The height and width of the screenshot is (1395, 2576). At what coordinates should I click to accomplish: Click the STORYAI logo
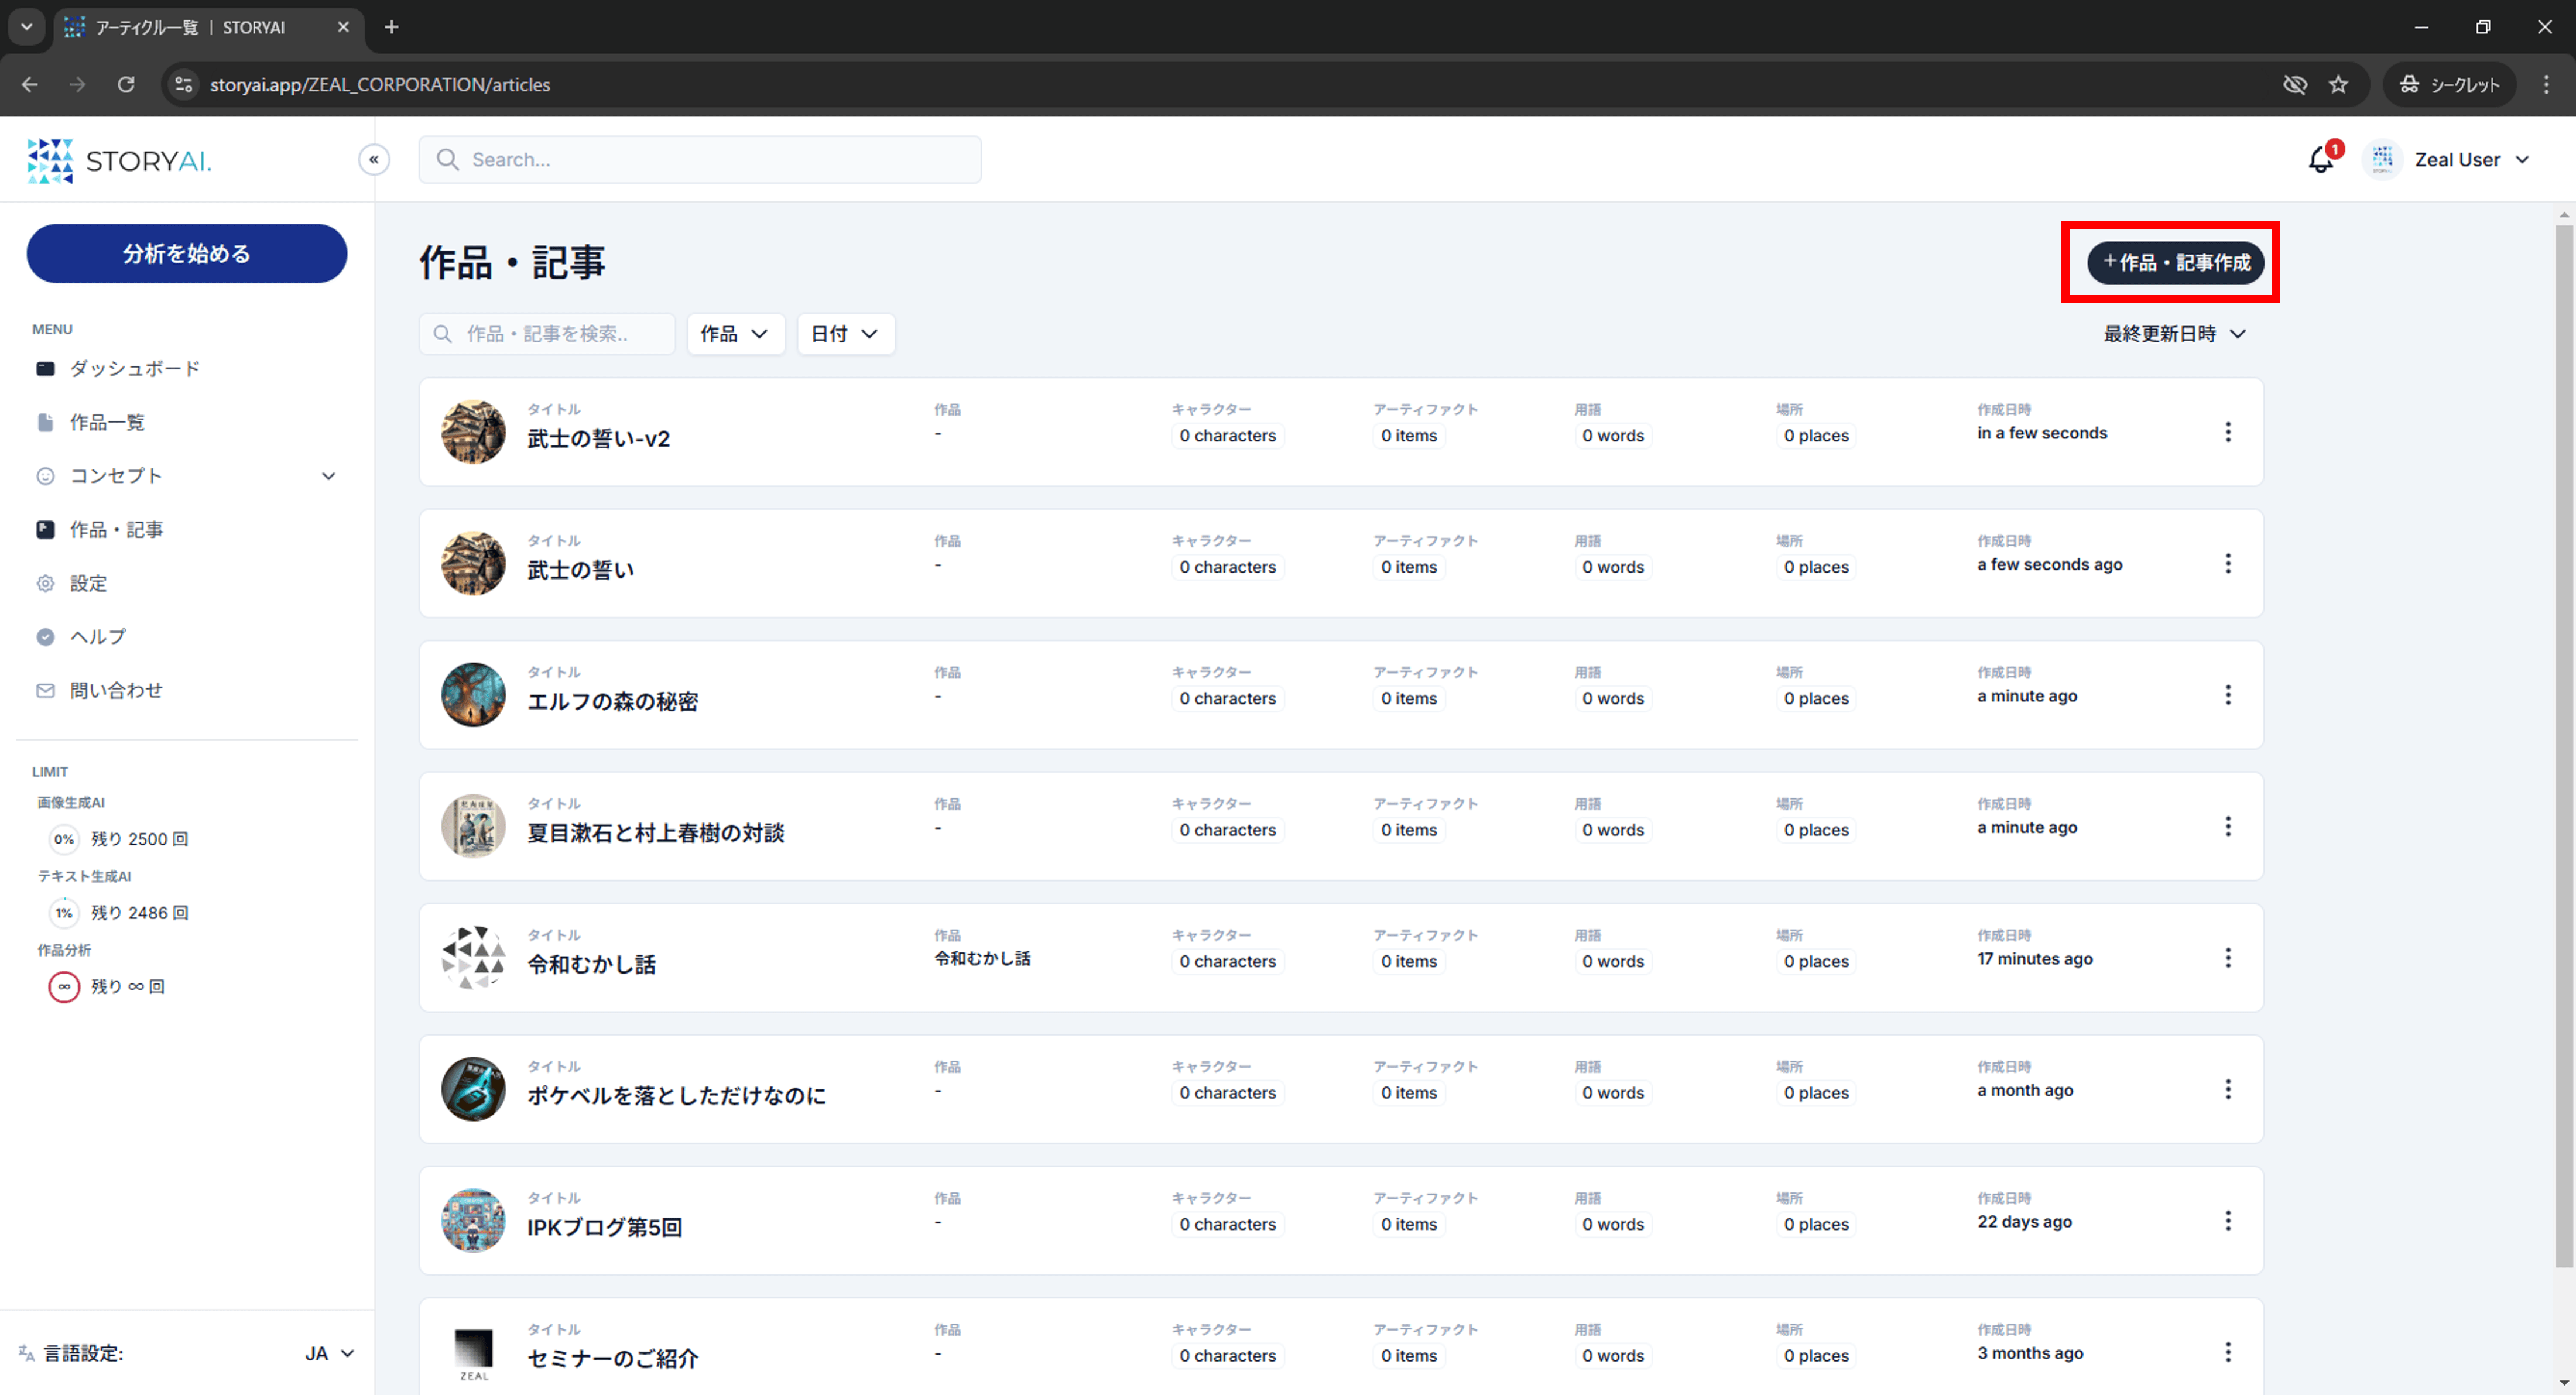(x=120, y=160)
